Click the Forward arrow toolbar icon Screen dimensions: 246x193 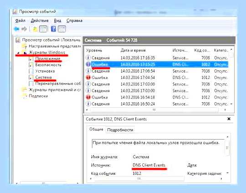24,29
